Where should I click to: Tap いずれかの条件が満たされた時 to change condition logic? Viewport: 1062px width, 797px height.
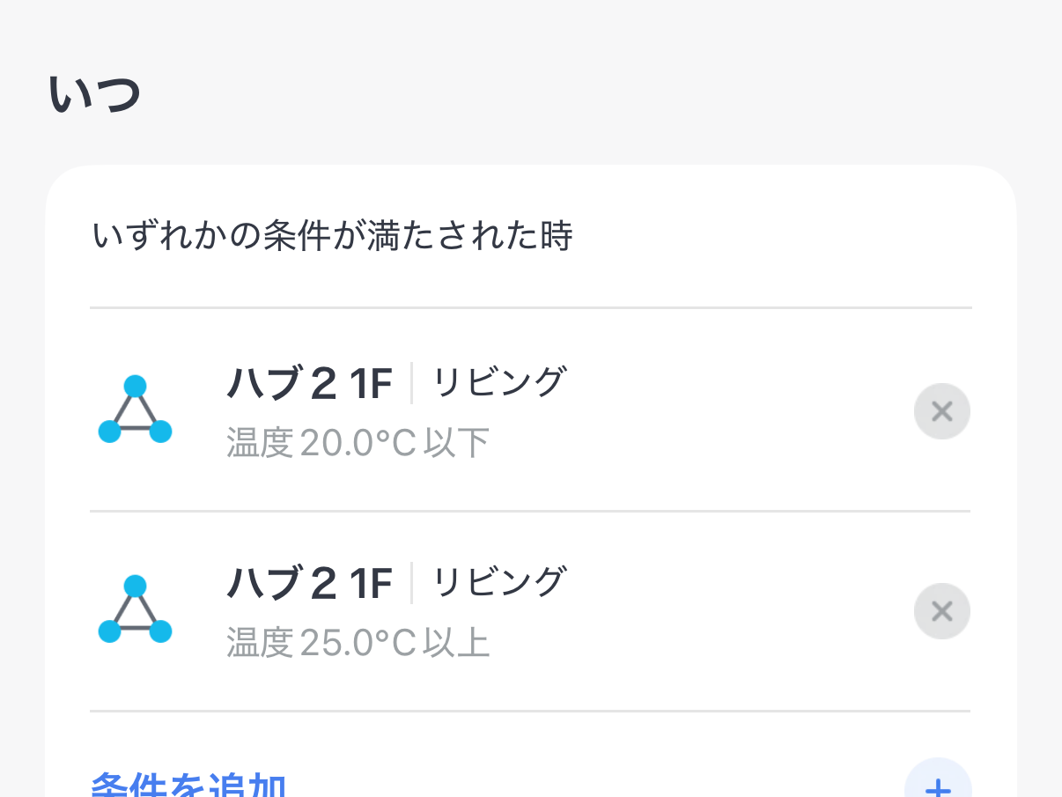point(333,234)
